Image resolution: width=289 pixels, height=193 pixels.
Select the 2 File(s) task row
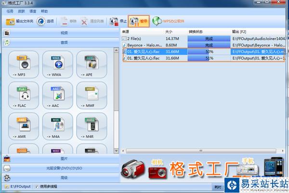[203, 39]
